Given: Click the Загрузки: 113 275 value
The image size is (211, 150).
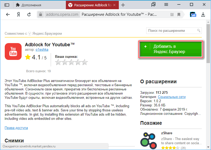Looking at the screenshot, I should coord(162,92).
